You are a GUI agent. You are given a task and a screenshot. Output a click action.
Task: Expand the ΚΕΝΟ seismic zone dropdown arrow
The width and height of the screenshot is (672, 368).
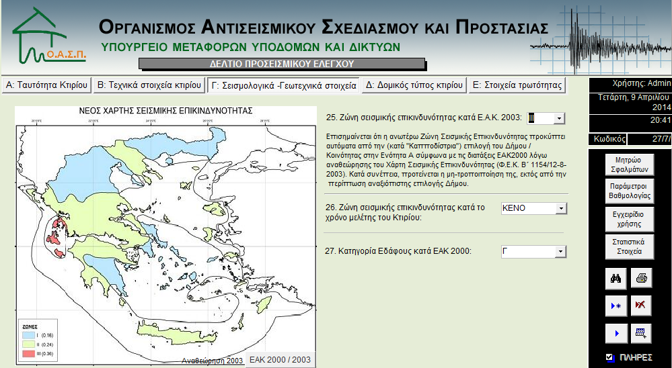click(561, 208)
